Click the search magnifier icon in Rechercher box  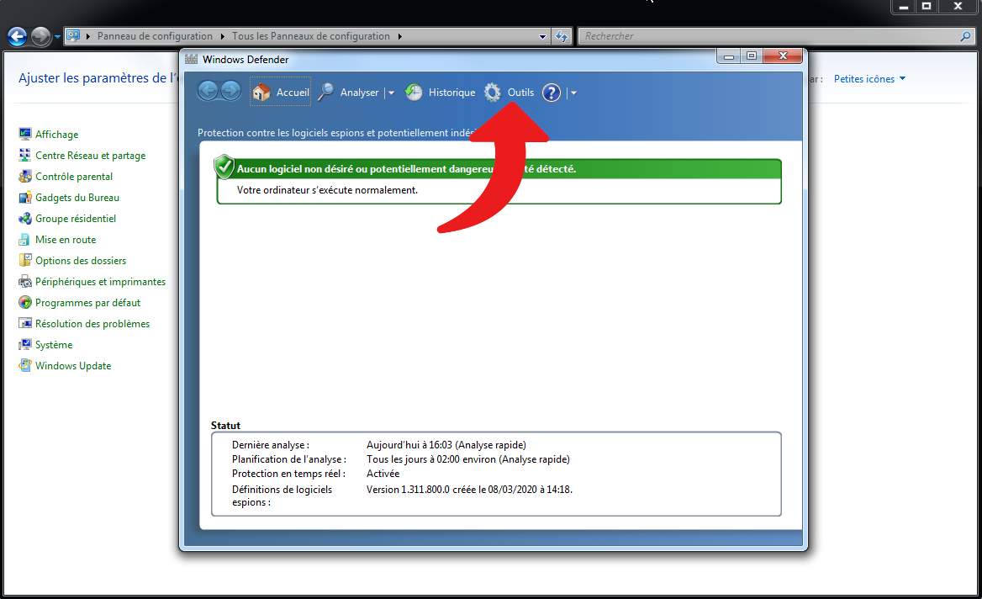click(x=965, y=36)
